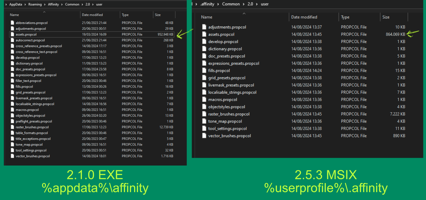
Task: Click file icon of fills.propcol in right window
Action: 204,71
